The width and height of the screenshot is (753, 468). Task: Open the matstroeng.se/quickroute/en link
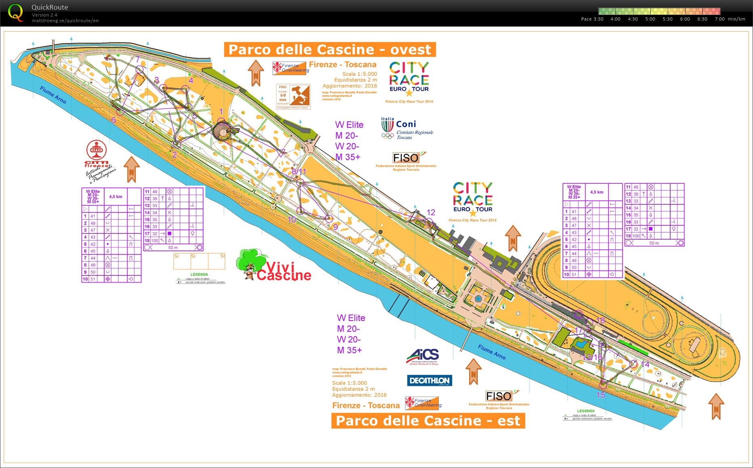pyautogui.click(x=65, y=21)
